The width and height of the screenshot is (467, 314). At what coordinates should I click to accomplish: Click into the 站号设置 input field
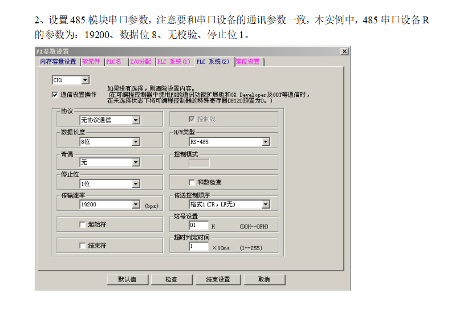click(198, 225)
